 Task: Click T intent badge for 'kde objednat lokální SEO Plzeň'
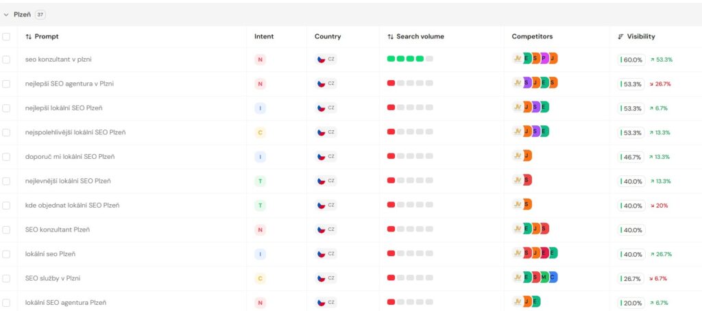260,206
